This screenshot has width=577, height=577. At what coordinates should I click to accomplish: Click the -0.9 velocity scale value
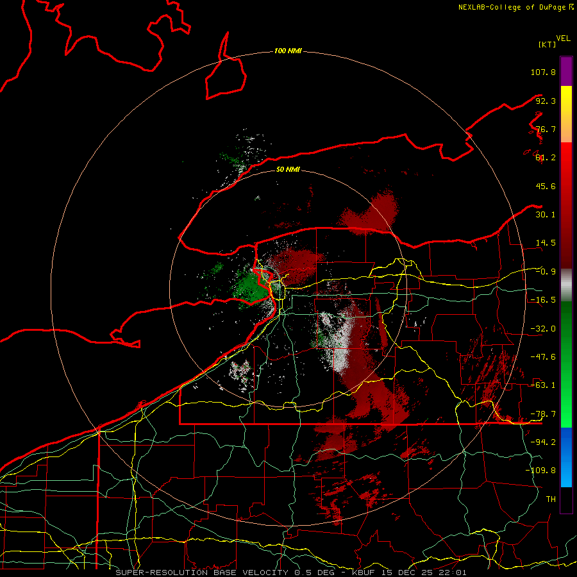(x=546, y=272)
